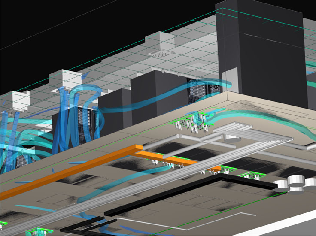This screenshot has height=236, width=316.
Task: Click the green floor tile near the black duct
Action: coord(249,175)
